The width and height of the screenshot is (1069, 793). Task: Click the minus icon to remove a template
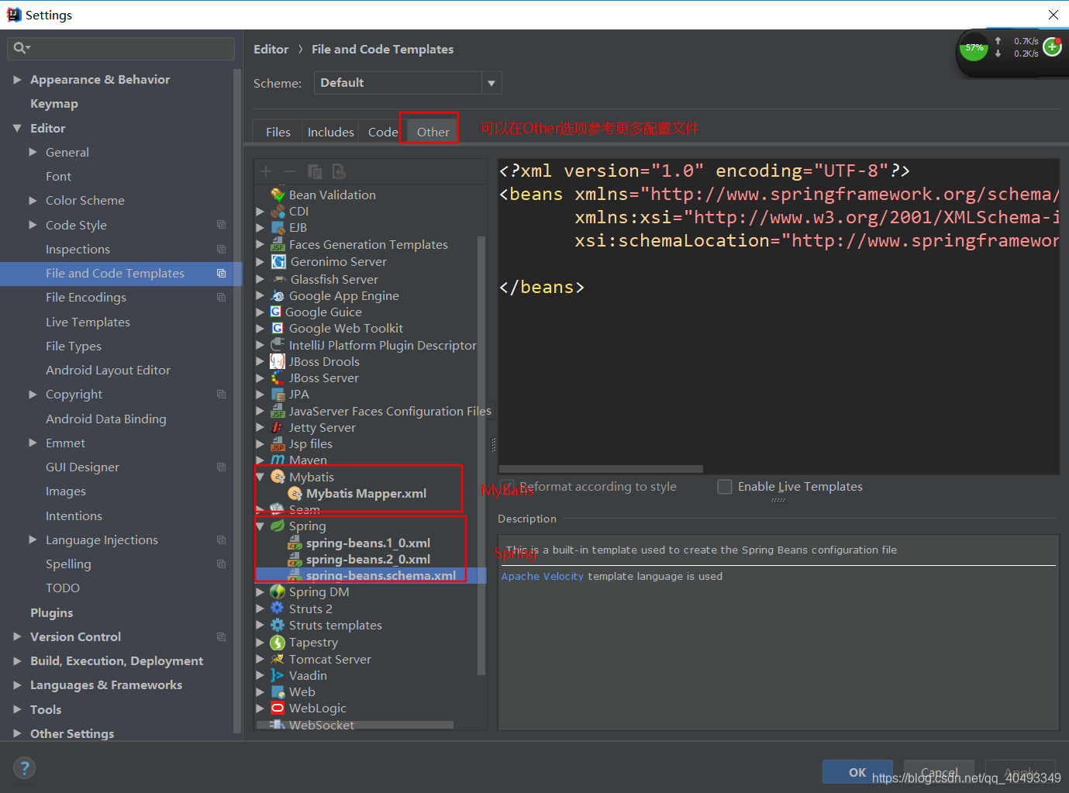[290, 171]
